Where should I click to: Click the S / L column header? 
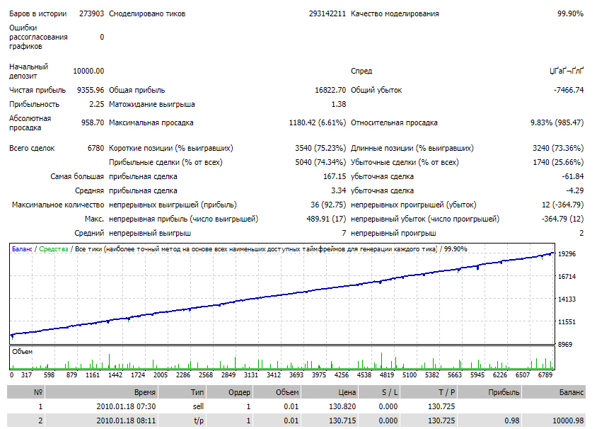[379, 392]
